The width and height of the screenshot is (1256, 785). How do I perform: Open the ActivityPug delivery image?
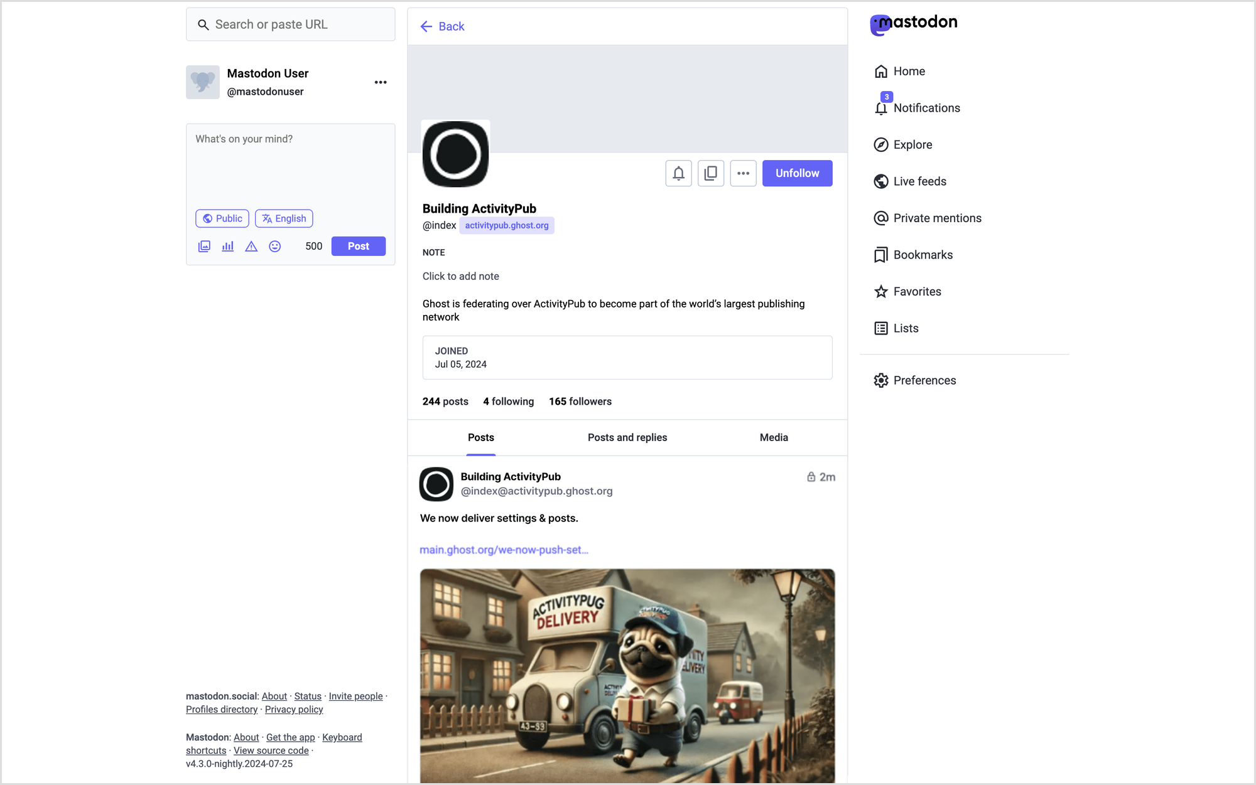(x=627, y=675)
